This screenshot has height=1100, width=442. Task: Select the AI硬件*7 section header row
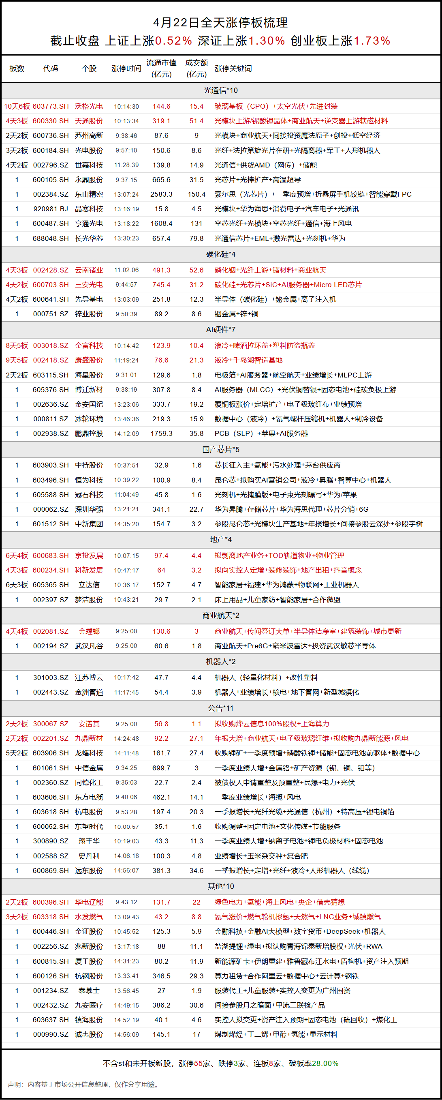220,329
